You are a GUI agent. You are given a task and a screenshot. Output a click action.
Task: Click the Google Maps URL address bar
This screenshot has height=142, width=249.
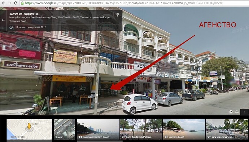(134, 3)
